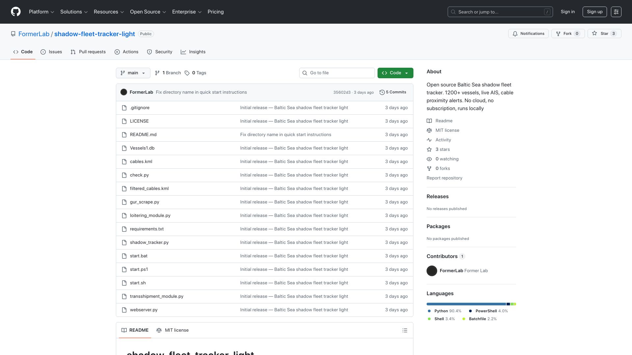Click Report repository link

(444, 178)
